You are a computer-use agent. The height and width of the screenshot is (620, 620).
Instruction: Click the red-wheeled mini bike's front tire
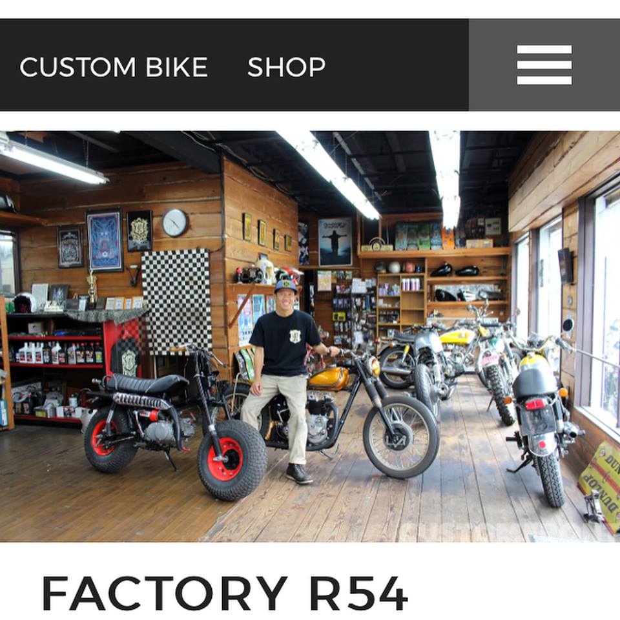point(232,459)
